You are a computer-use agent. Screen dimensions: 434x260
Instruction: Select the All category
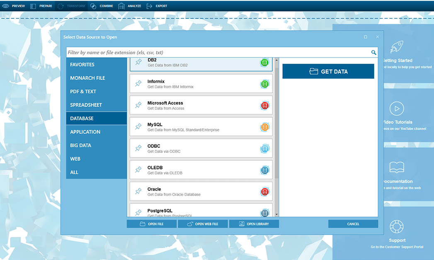96,172
